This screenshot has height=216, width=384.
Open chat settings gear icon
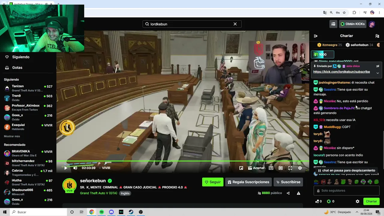click(x=358, y=201)
